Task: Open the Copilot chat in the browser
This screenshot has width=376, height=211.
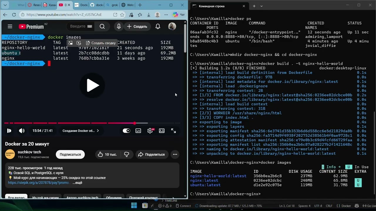Action: [179, 15]
